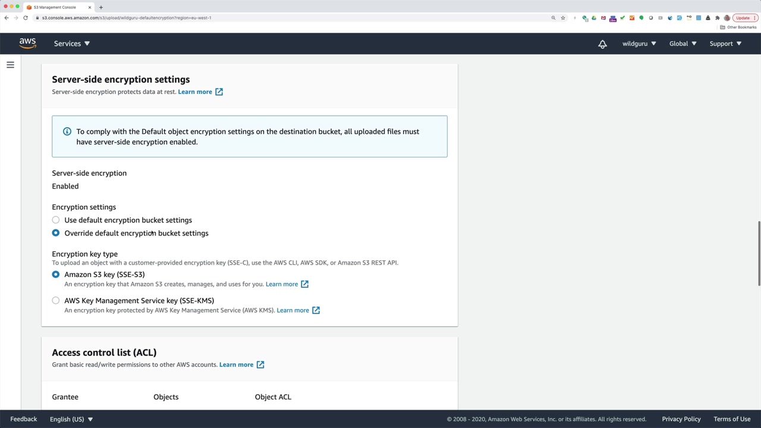The height and width of the screenshot is (428, 761).
Task: Click the orange chart extension icon
Action: pyautogui.click(x=632, y=18)
